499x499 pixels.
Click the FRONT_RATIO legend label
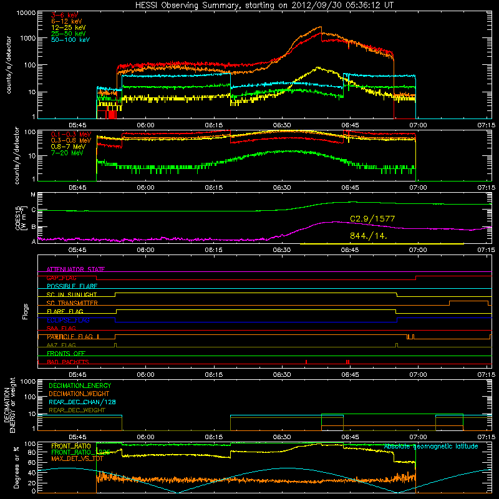click(71, 447)
